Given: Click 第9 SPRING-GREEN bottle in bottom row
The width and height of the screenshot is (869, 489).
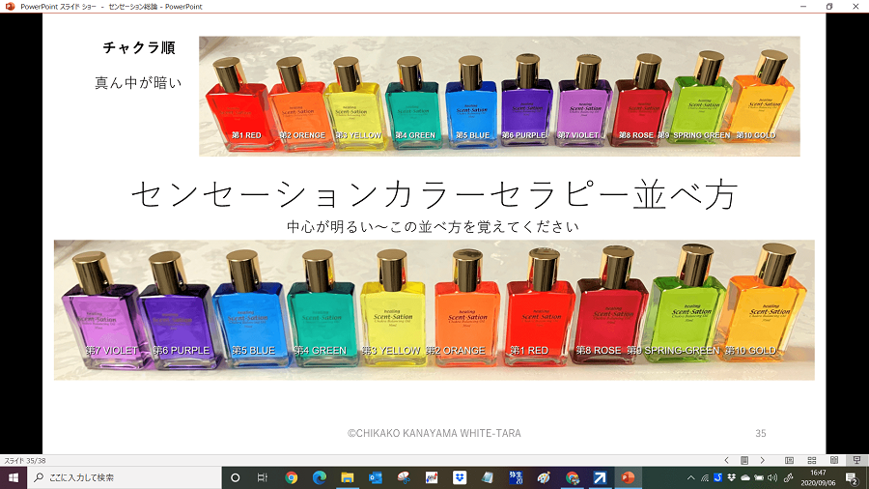Looking at the screenshot, I should coord(687,303).
